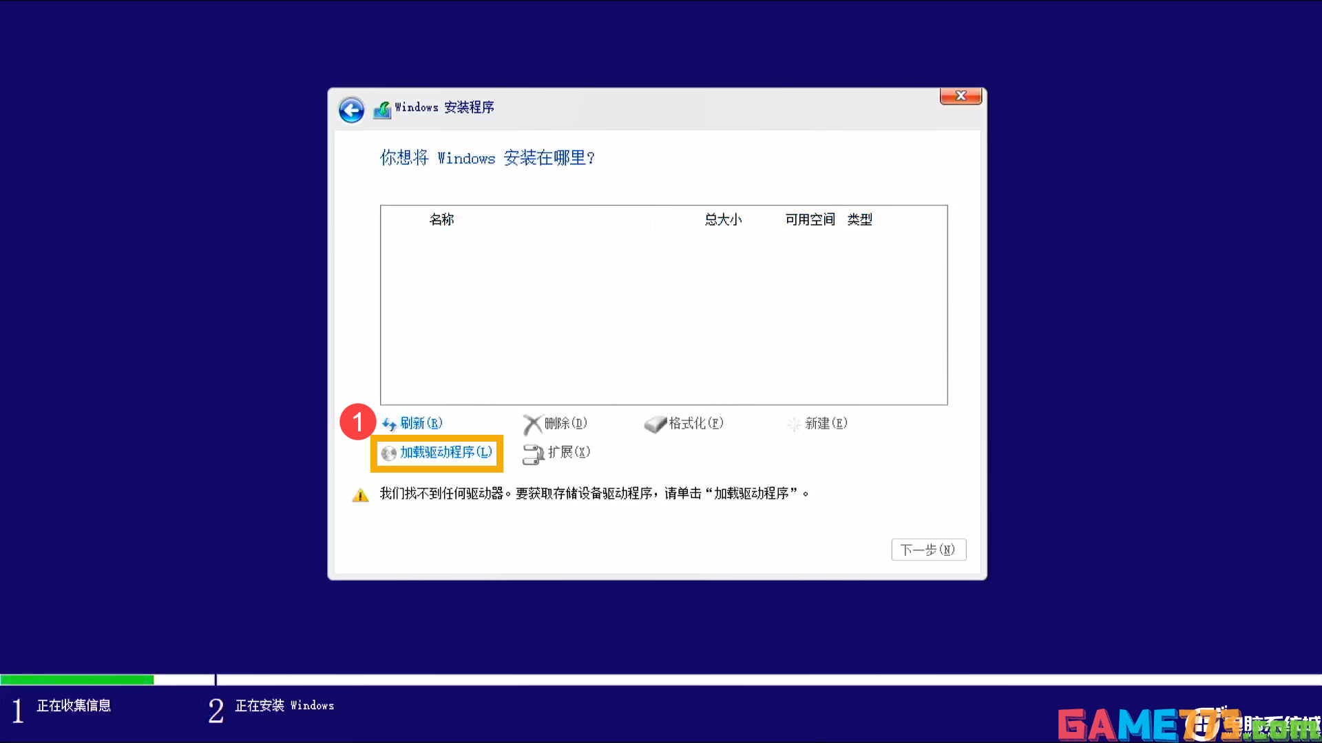Click the 名称 column header
The height and width of the screenshot is (743, 1322).
pos(441,219)
